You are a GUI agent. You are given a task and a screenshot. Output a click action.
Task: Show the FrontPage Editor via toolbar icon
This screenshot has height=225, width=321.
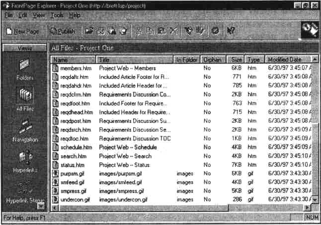click(x=188, y=31)
